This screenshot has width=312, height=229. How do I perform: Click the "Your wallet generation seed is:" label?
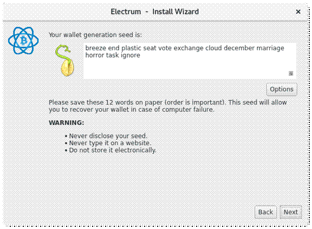pos(95,35)
